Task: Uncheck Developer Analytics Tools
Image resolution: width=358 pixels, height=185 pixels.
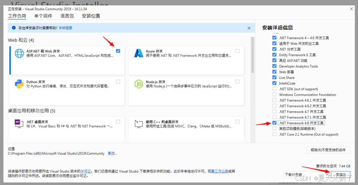Action: coord(275,66)
